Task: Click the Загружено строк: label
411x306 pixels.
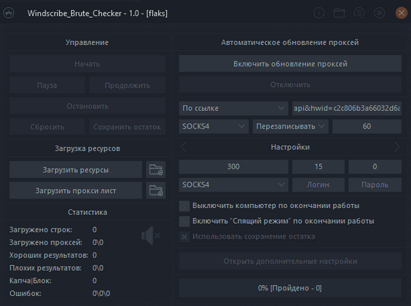Action: tap(41, 230)
